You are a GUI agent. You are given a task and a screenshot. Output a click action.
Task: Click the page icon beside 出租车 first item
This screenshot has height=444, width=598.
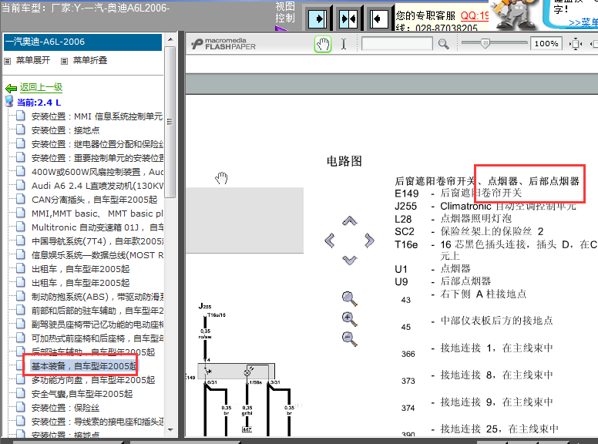(x=21, y=268)
